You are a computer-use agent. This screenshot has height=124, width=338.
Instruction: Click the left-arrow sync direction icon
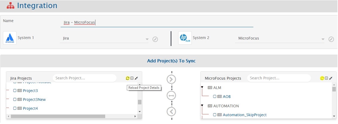pos(171,111)
